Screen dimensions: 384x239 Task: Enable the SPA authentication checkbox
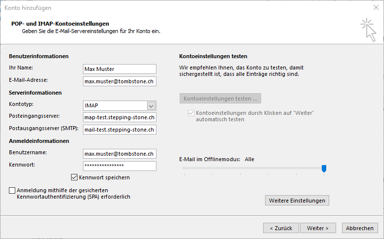pyautogui.click(x=12, y=190)
